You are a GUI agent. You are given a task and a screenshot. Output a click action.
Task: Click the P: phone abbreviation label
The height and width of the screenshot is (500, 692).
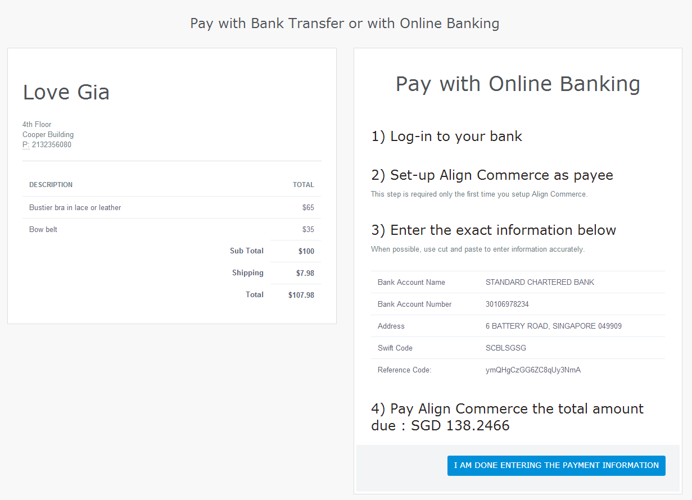point(26,145)
